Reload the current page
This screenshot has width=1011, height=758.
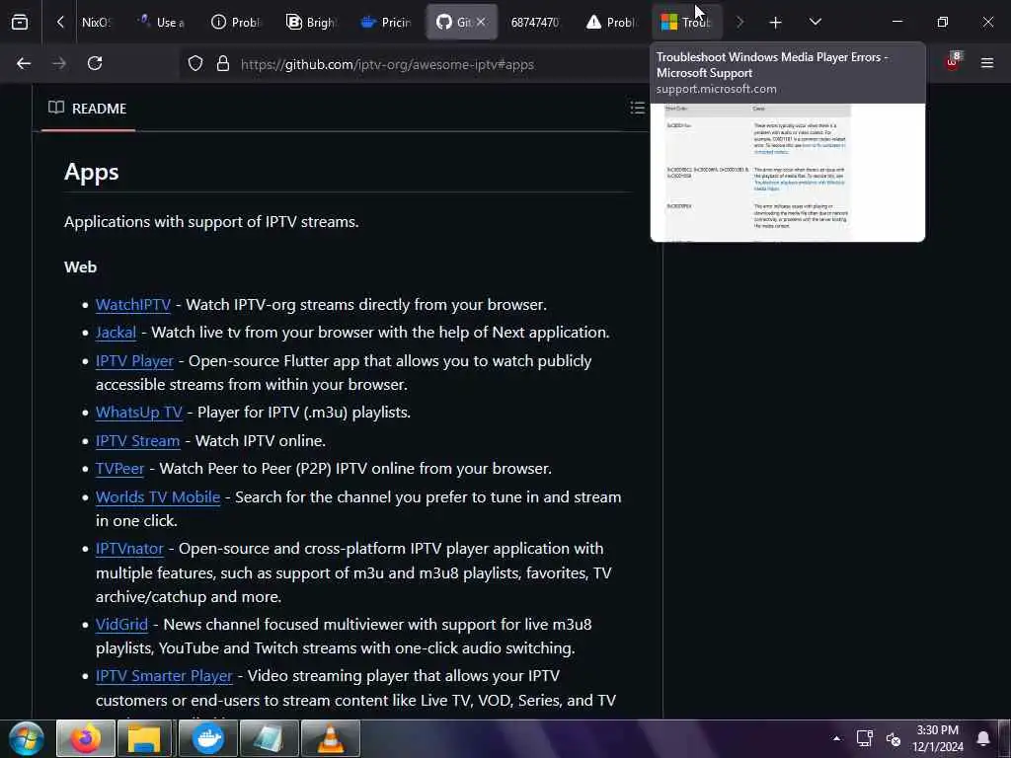click(x=95, y=63)
